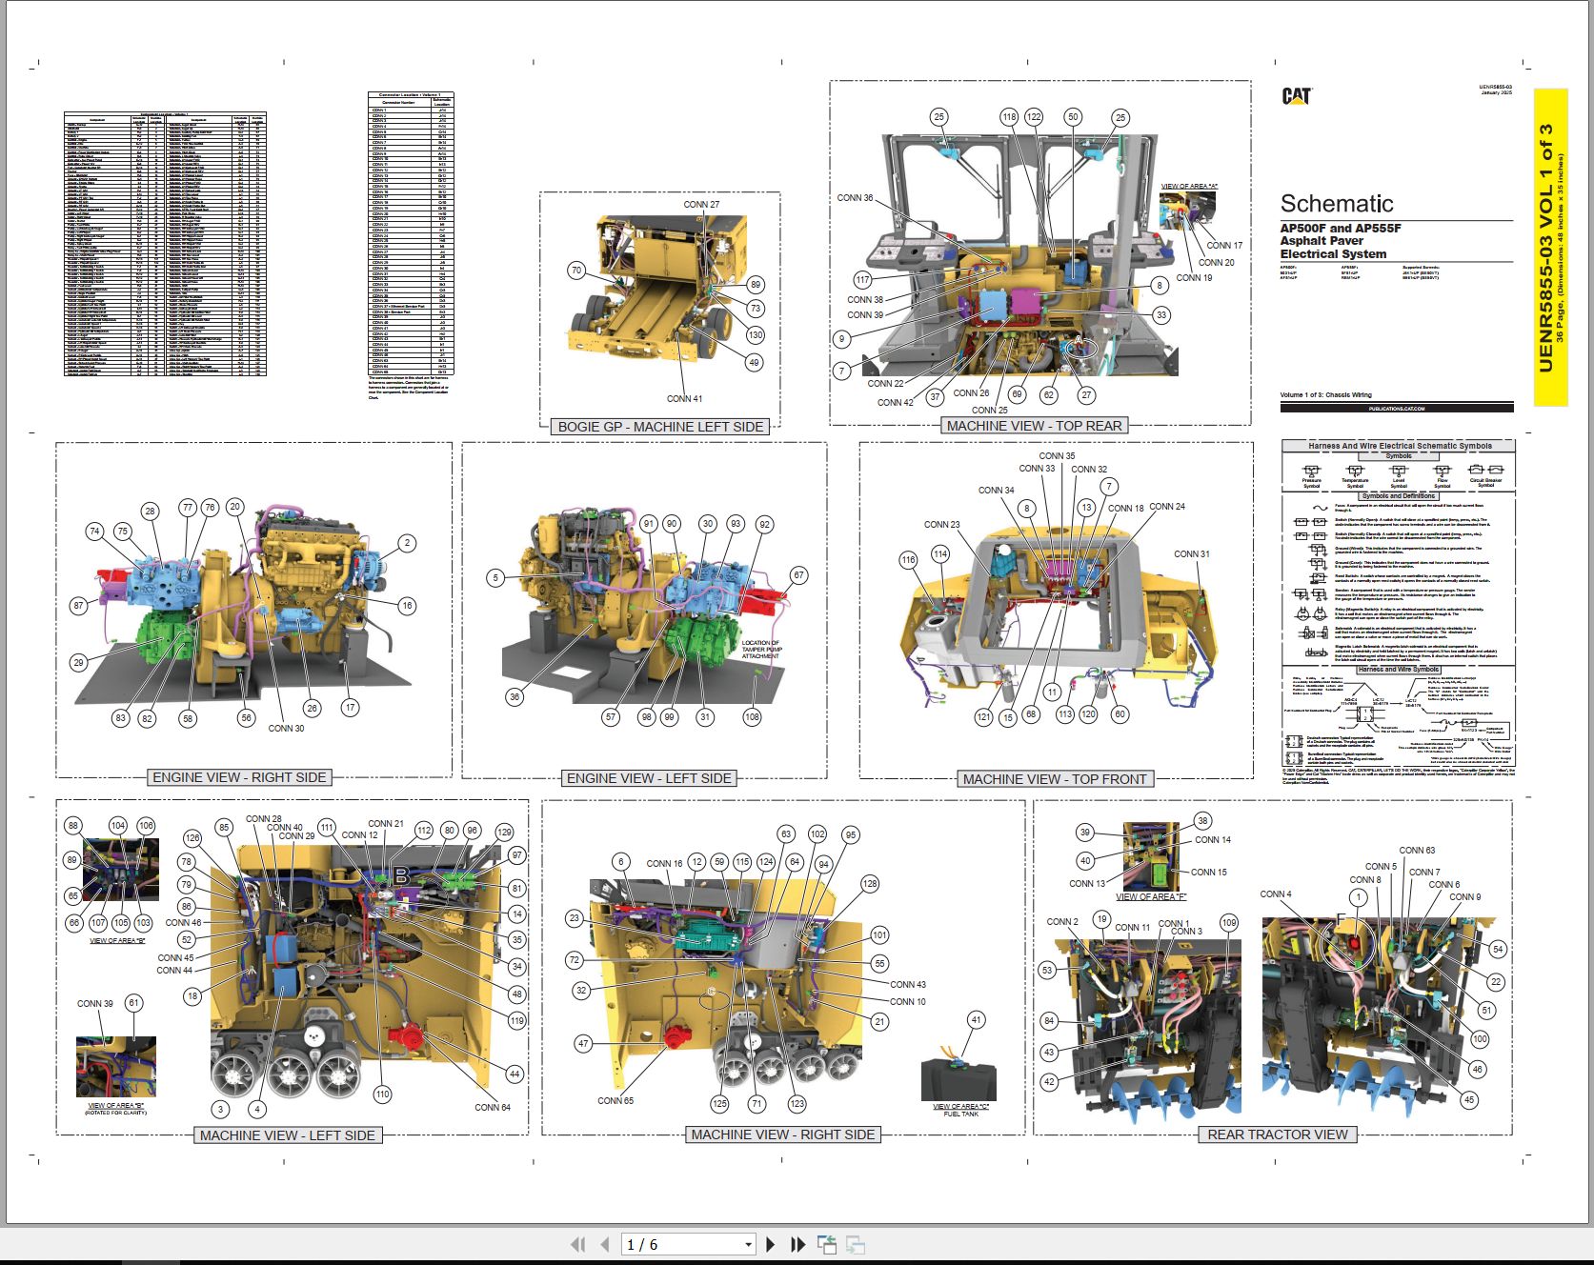Image resolution: width=1594 pixels, height=1265 pixels.
Task: Click REAR TRACTOR VIEW caption
Action: click(1277, 1134)
